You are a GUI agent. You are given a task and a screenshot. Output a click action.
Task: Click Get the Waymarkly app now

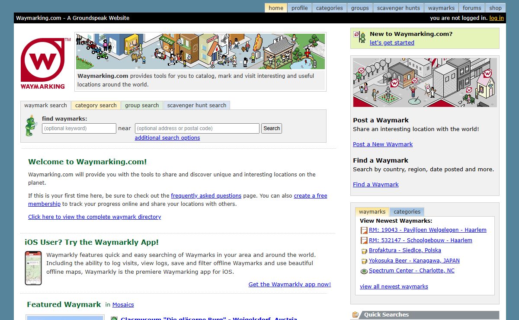click(290, 285)
